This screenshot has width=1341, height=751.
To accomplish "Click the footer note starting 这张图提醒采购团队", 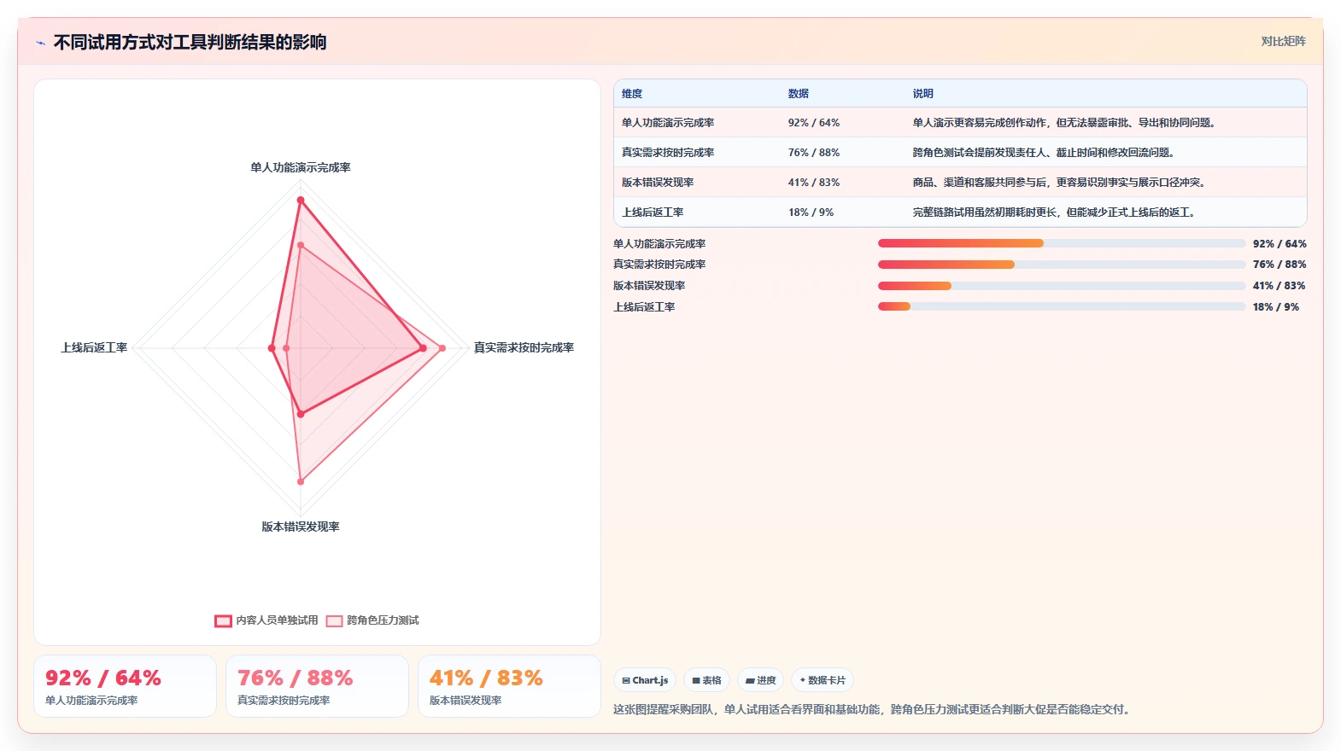I will pos(874,709).
